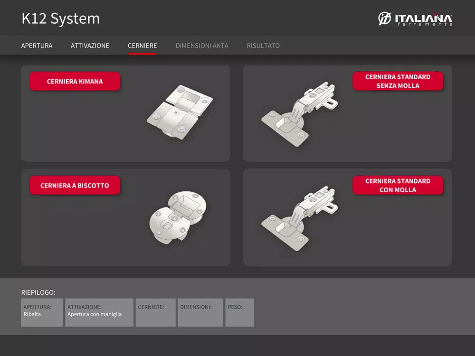The width and height of the screenshot is (475, 356).
Task: Click the Italiana Ferramenta logo
Action: pos(415,19)
